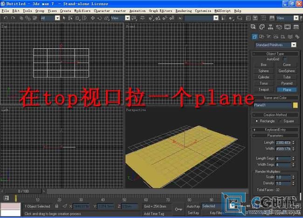This screenshot has height=218, width=303.
Task: Open the Graph Editors menu
Action: (x=160, y=11)
